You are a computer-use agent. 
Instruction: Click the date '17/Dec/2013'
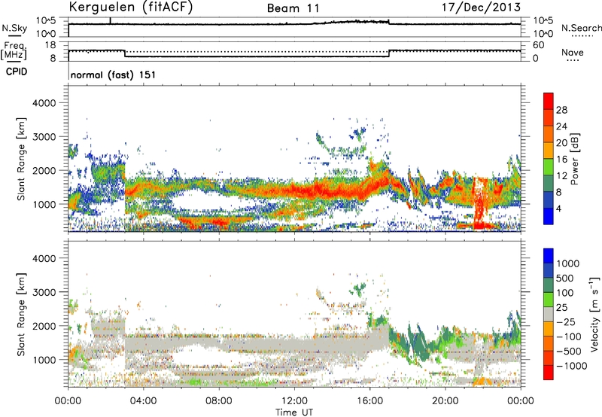pyautogui.click(x=482, y=8)
